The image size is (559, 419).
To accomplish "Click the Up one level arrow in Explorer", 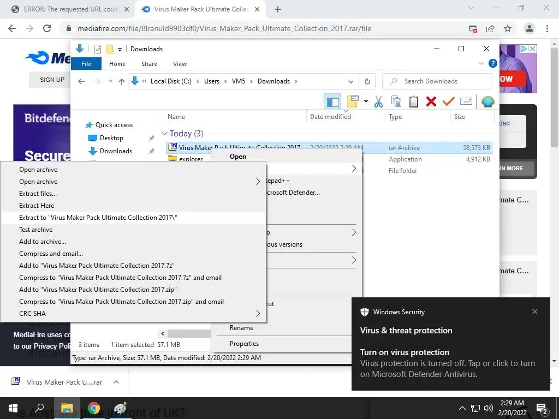I will click(122, 82).
